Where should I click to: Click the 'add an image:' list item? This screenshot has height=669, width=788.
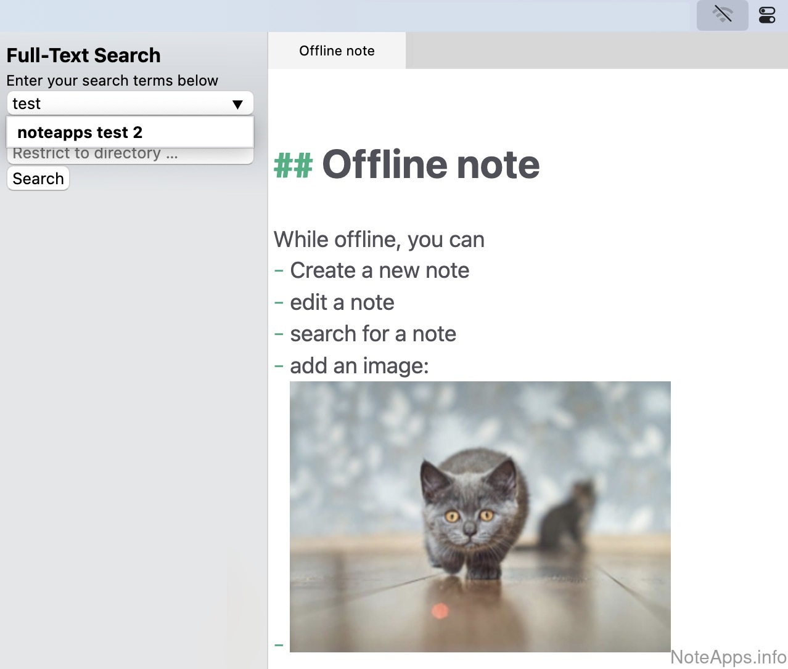pyautogui.click(x=359, y=366)
